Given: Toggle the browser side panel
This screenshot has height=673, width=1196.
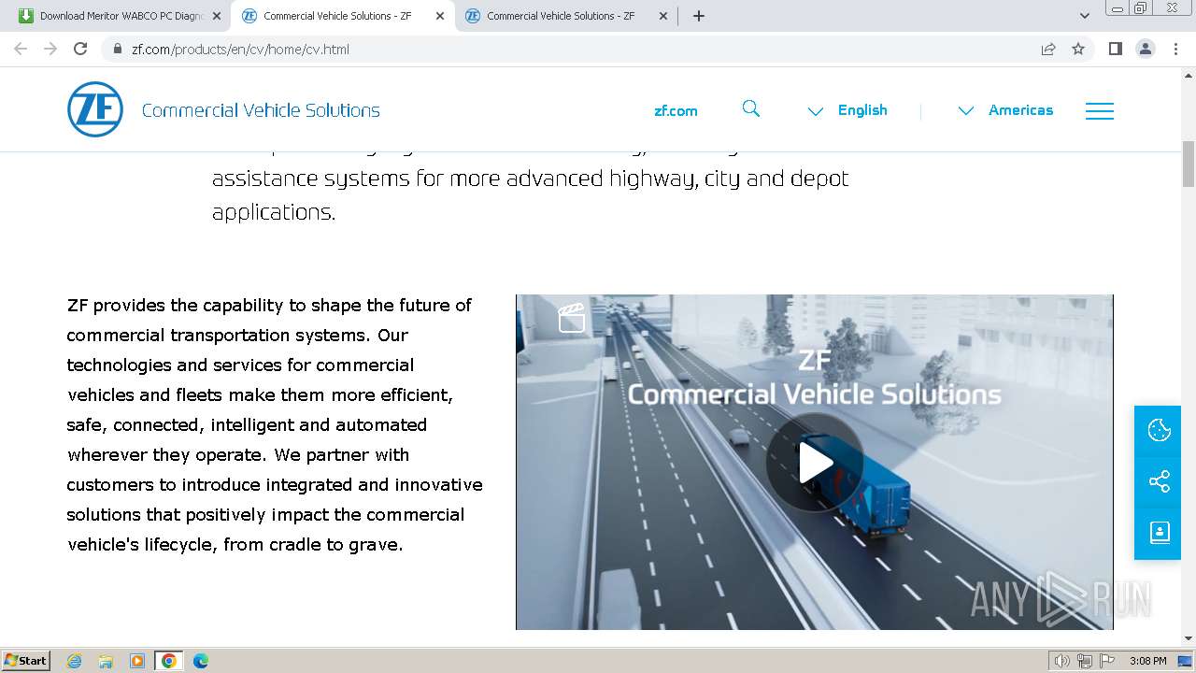Looking at the screenshot, I should (x=1116, y=49).
